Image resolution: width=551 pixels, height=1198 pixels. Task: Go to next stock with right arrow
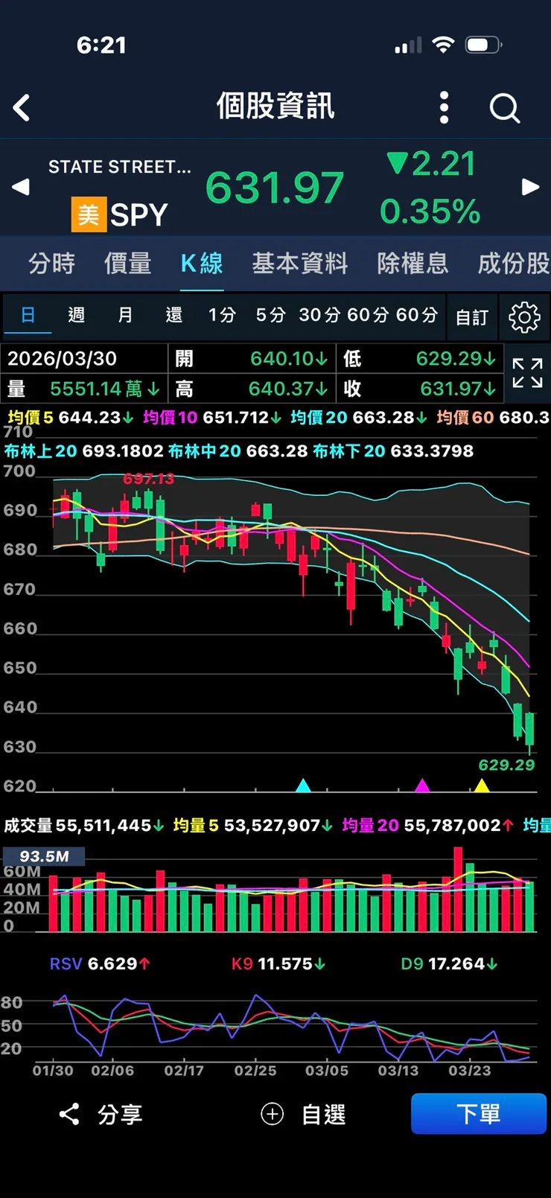tap(530, 187)
